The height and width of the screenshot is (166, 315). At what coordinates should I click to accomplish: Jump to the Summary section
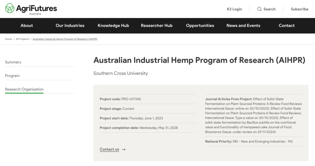tap(13, 62)
